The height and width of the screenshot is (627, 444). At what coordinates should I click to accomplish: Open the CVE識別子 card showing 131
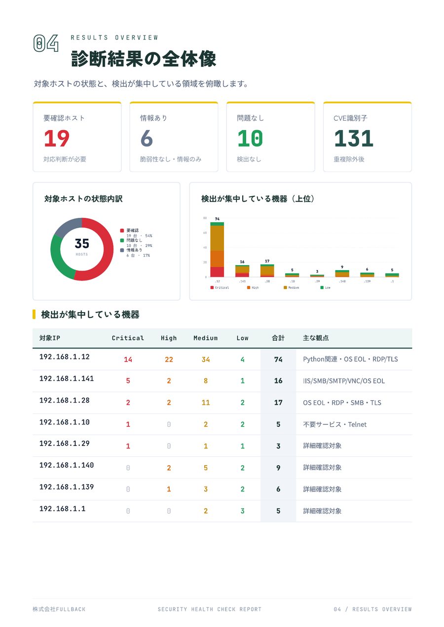368,137
